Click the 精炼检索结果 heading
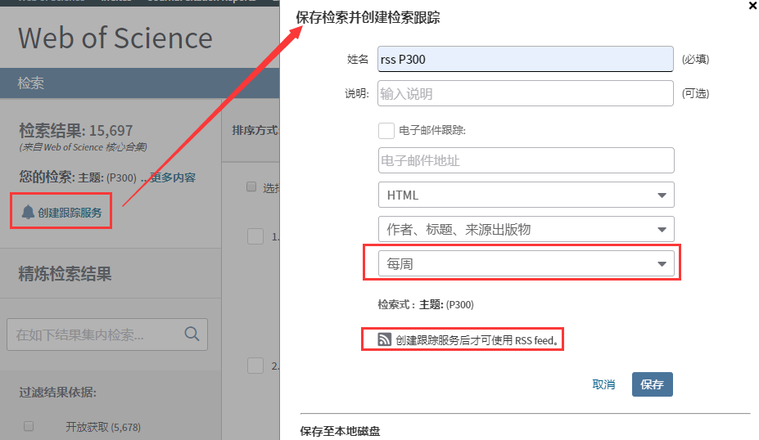 pos(65,274)
